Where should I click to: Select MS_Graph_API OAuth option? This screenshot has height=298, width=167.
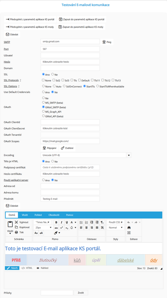pyautogui.click(x=43, y=111)
